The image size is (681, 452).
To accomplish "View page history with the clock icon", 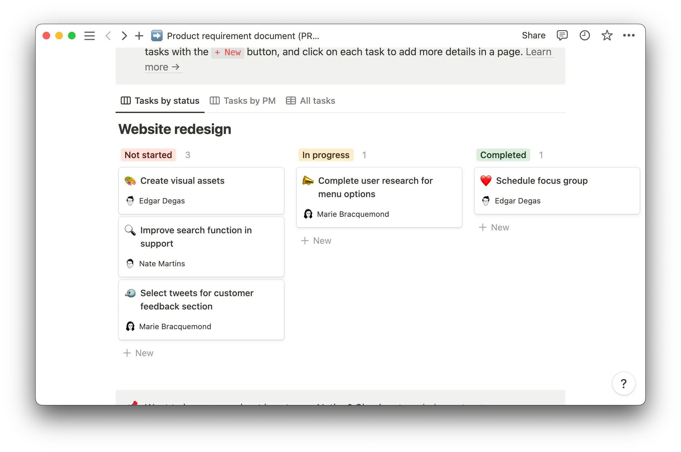I will pos(584,35).
